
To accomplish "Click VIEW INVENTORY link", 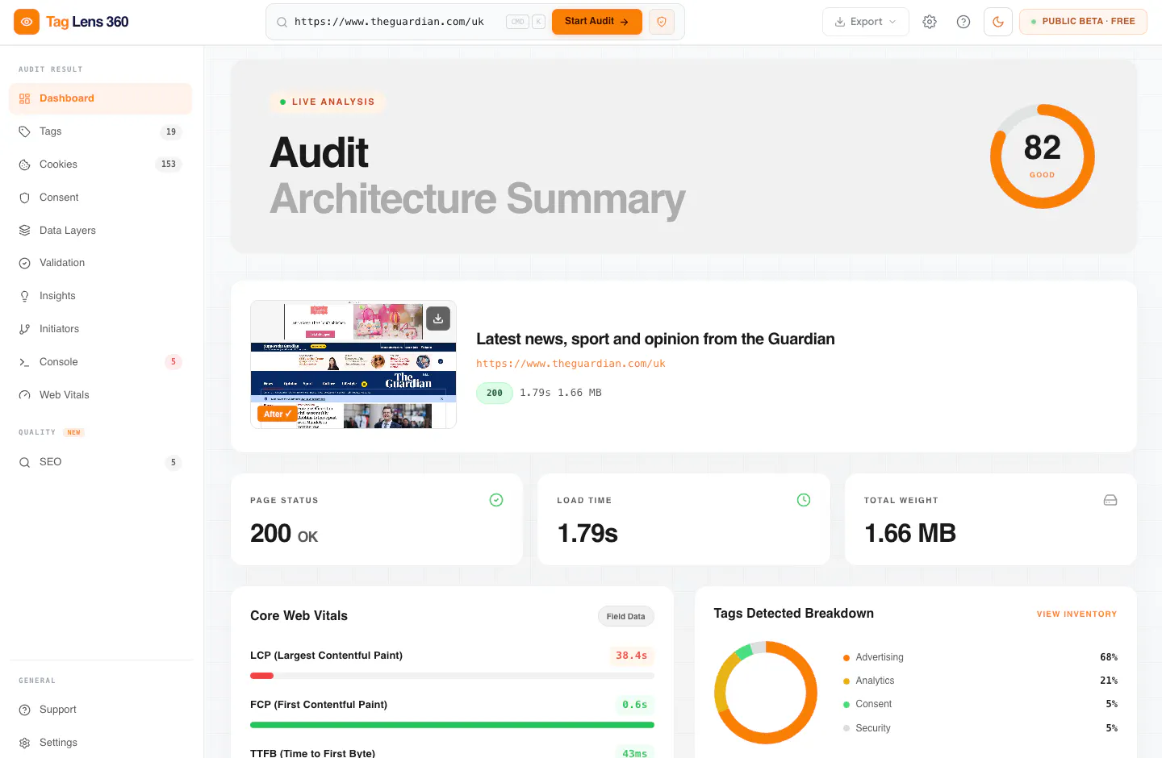I will (1076, 614).
